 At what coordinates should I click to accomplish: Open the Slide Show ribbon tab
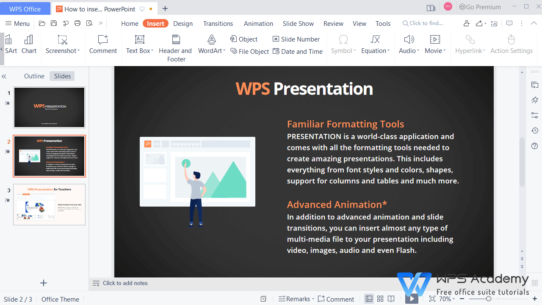tap(299, 23)
